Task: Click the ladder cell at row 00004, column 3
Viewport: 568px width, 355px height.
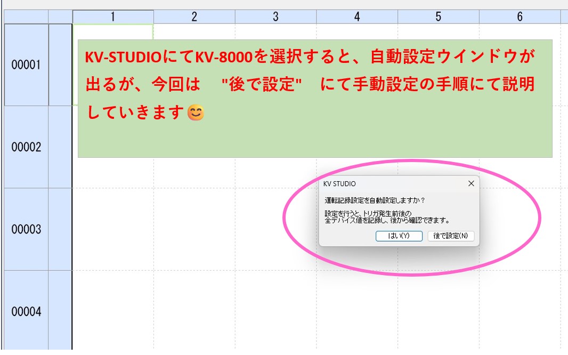Action: pyautogui.click(x=275, y=311)
